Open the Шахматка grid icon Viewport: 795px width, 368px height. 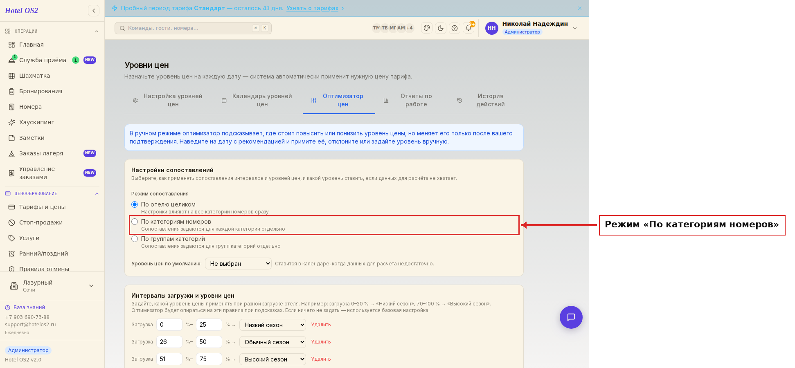pos(11,76)
